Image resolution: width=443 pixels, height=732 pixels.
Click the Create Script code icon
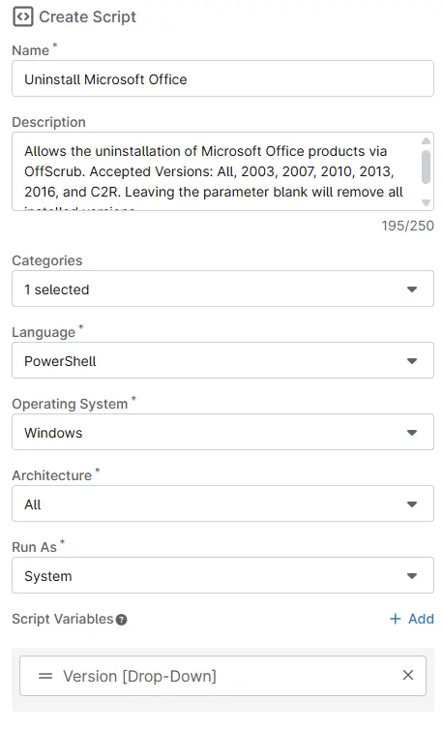(x=23, y=17)
